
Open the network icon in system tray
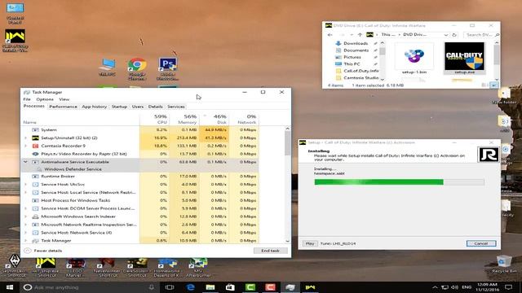point(445,287)
